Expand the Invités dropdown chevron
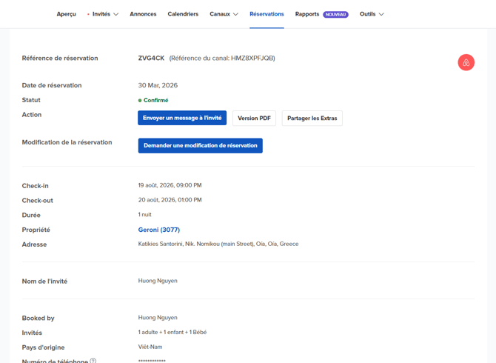This screenshot has width=496, height=363. pos(116,14)
